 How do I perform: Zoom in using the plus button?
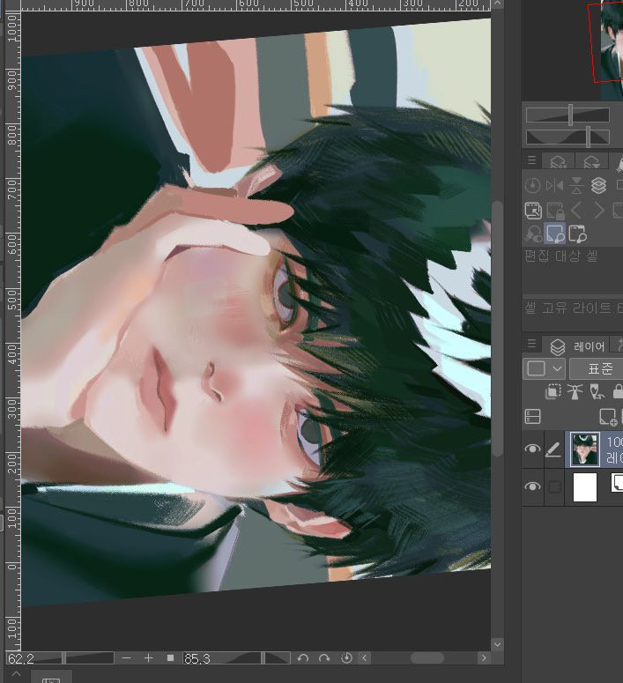[148, 658]
